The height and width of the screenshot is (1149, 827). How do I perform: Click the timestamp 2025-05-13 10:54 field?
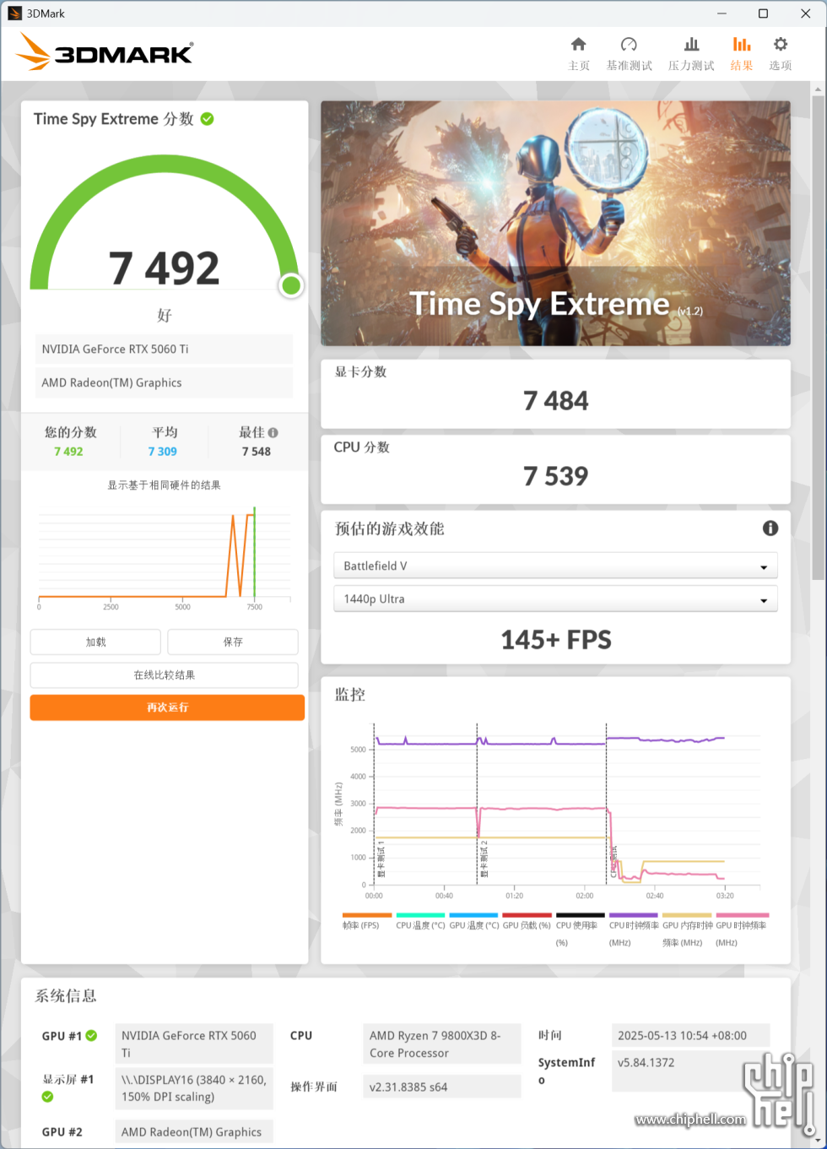690,1036
